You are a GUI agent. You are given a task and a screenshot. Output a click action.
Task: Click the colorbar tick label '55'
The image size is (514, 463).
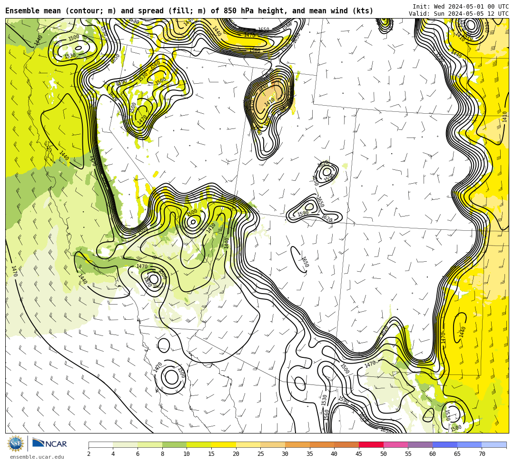tap(408, 454)
